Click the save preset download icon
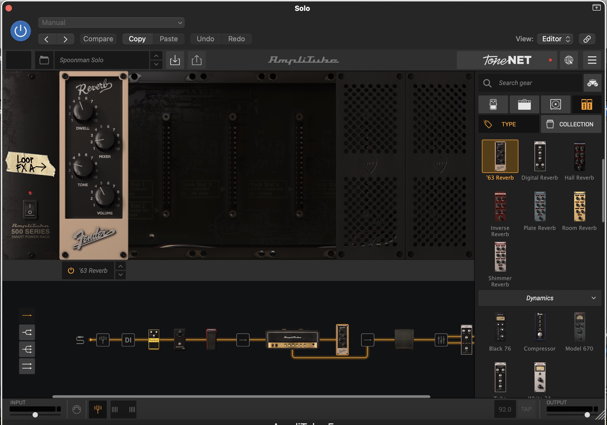607x425 pixels. 175,60
